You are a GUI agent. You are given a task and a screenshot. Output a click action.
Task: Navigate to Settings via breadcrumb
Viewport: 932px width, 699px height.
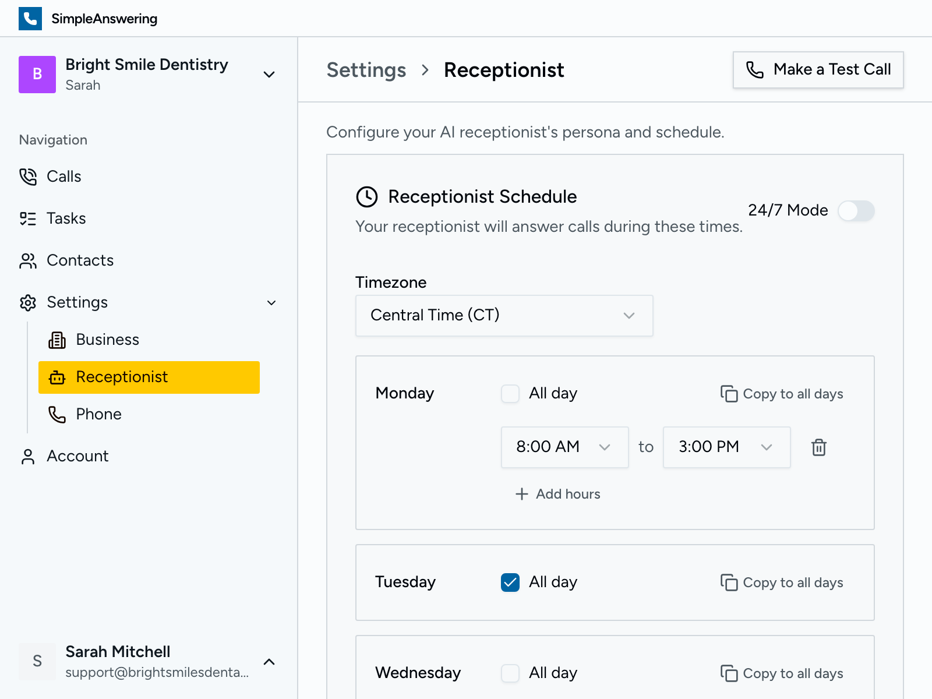point(366,70)
